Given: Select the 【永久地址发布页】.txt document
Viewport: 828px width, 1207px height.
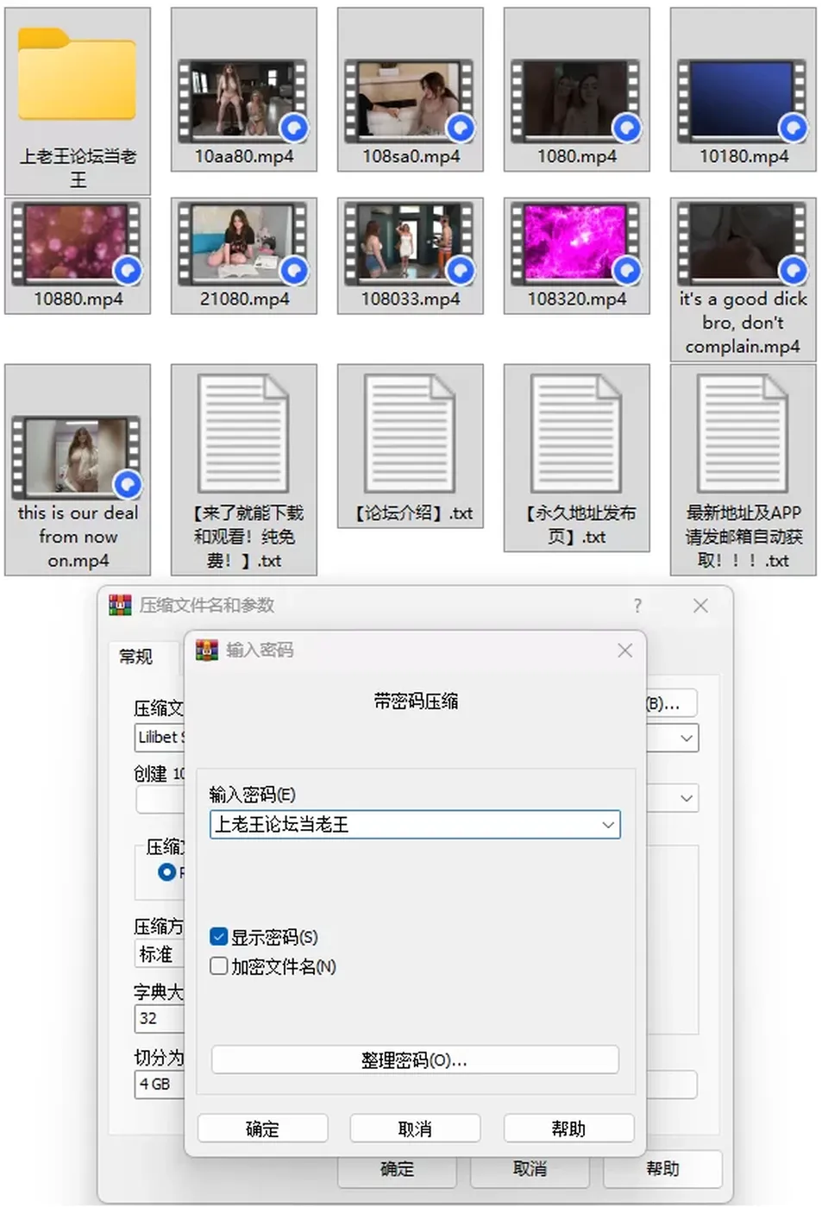Looking at the screenshot, I should click(576, 458).
